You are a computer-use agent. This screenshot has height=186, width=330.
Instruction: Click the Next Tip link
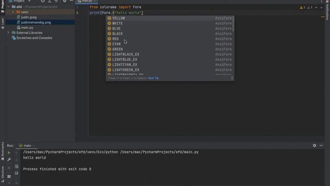pyautogui.click(x=153, y=78)
